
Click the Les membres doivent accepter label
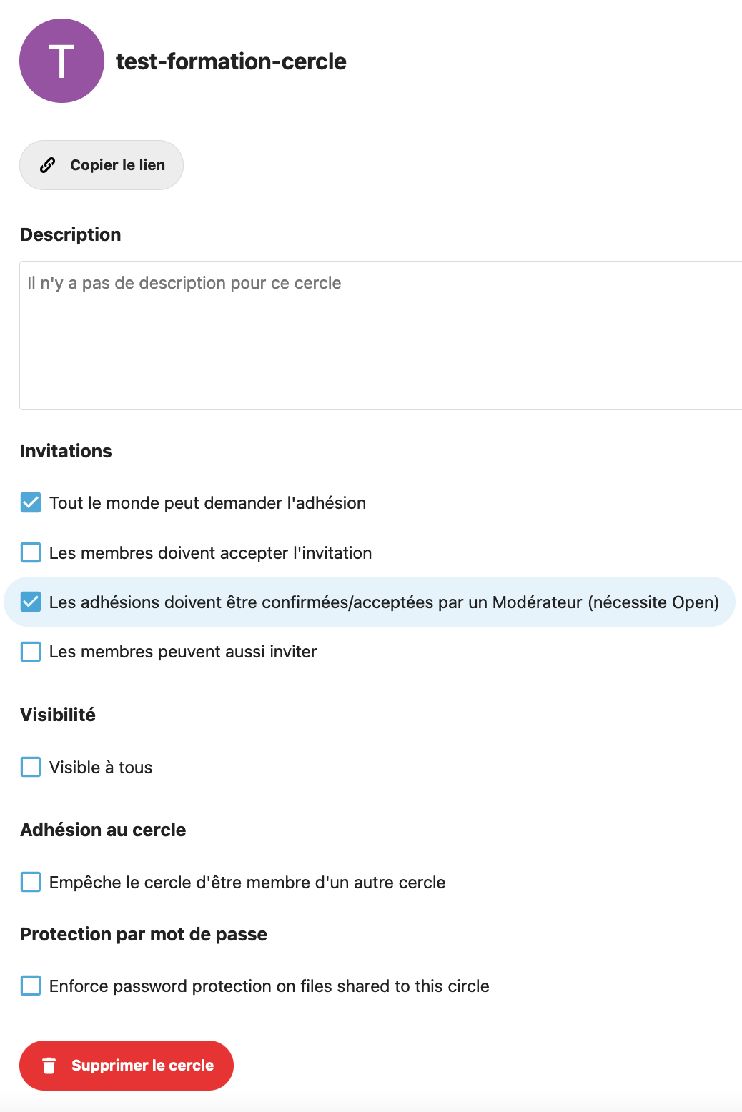point(211,553)
